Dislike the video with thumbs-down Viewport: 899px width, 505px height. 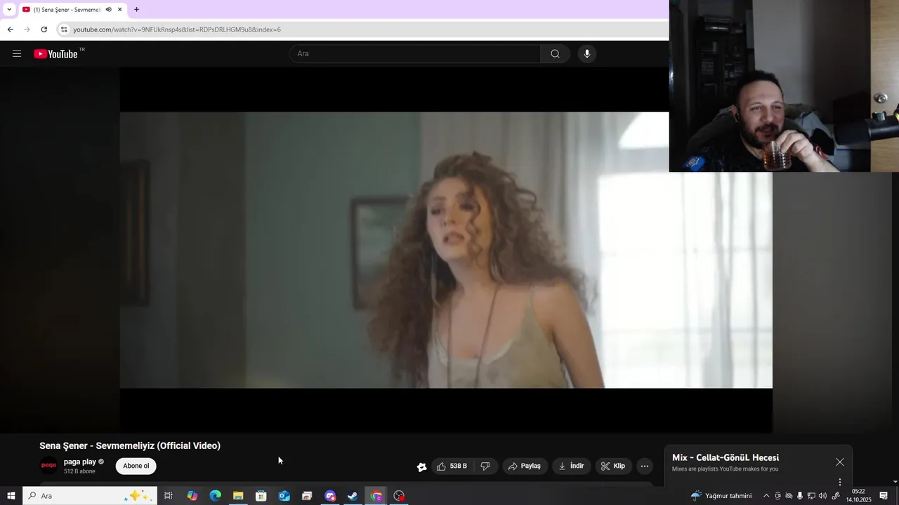pyautogui.click(x=485, y=466)
